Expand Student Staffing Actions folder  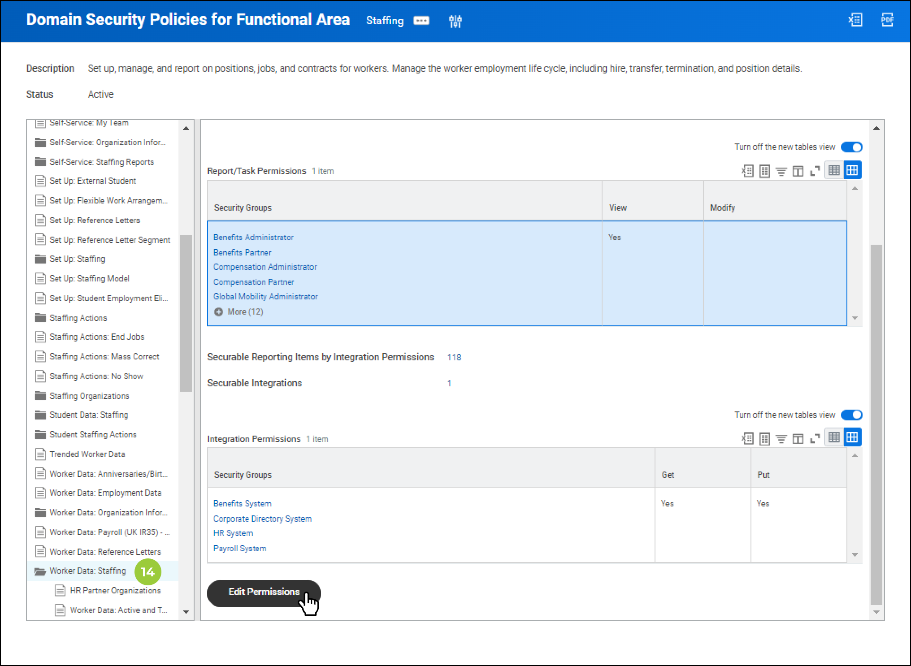pos(40,434)
